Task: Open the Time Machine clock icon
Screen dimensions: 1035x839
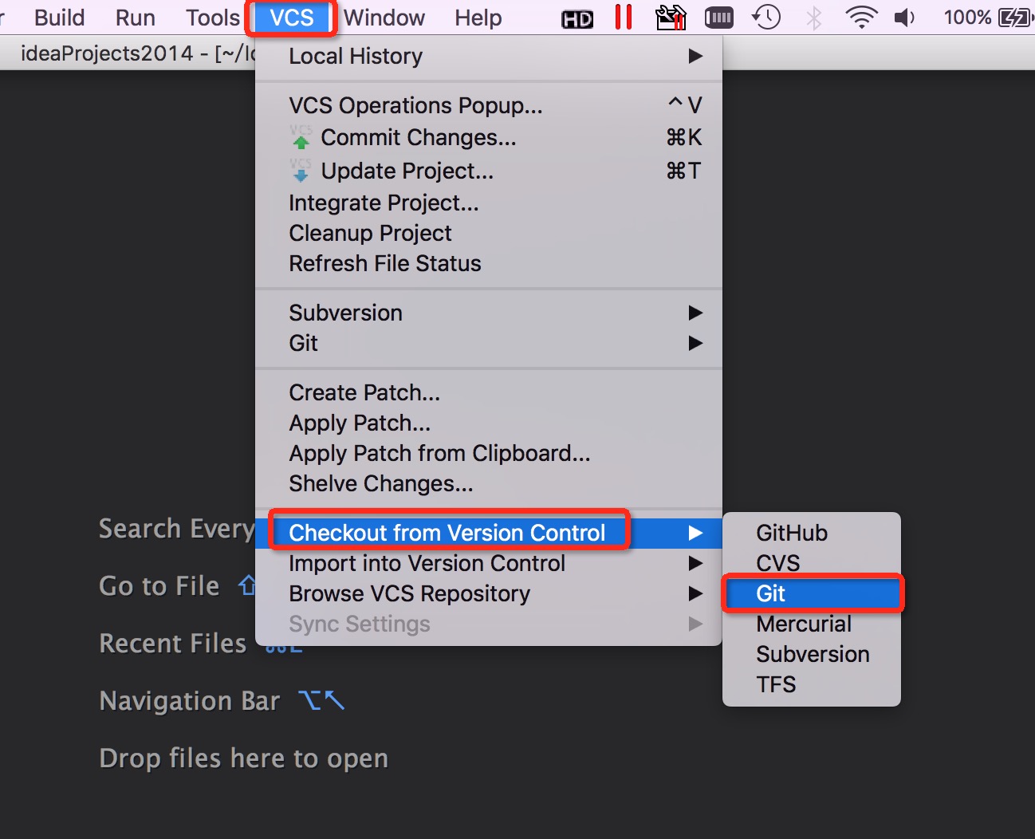Action: [766, 18]
